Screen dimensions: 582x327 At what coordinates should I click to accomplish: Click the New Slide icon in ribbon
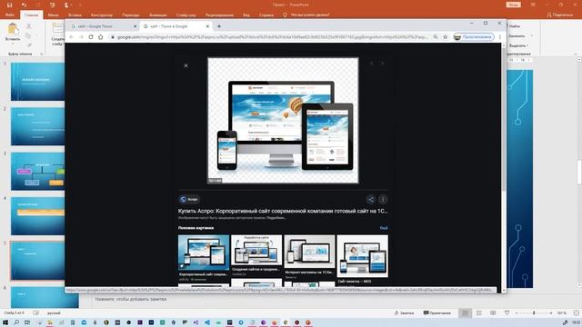(58, 29)
